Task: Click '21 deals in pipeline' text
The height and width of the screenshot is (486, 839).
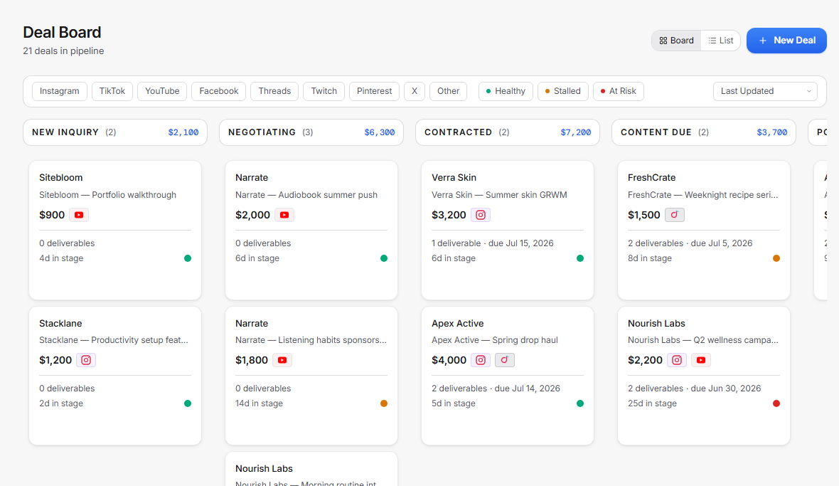Action: (x=64, y=51)
